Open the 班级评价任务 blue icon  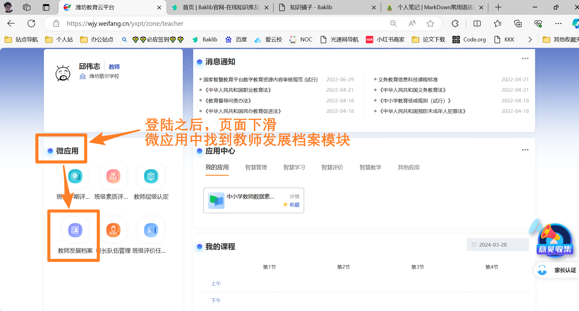coord(151,230)
